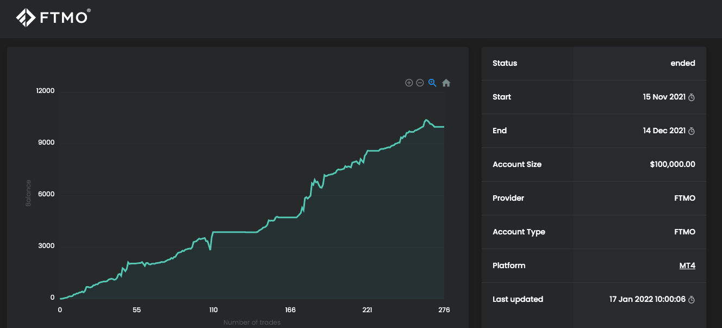Zoom out of the chart with the minus icon
The height and width of the screenshot is (328, 722).
tap(420, 83)
